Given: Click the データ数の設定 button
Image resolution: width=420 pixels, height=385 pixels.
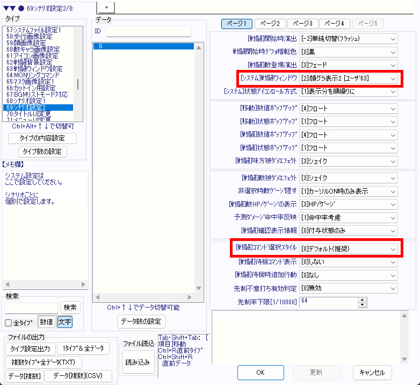Looking at the screenshot, I should pos(142,322).
